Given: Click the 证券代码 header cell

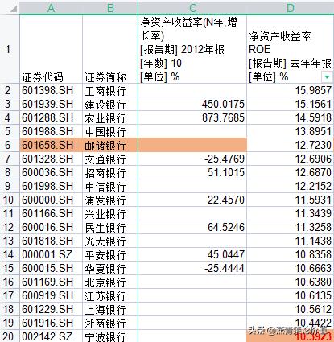Looking at the screenshot, I should tap(51, 49).
